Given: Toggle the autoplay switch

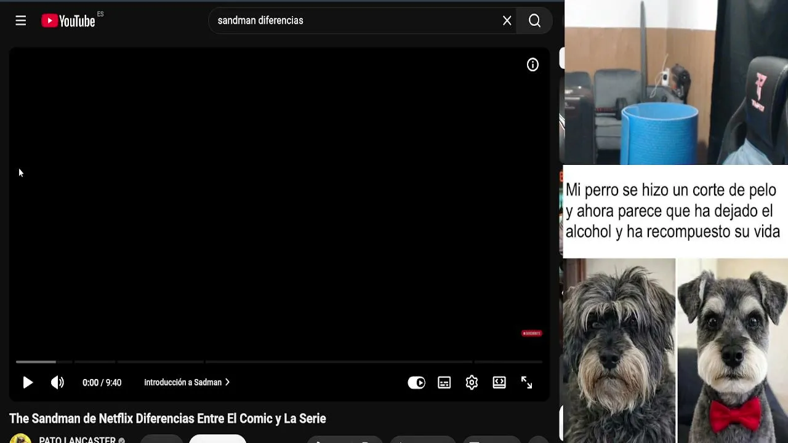Looking at the screenshot, I should pos(416,383).
